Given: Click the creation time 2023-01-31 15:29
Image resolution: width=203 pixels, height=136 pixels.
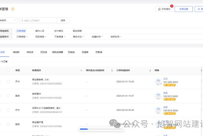Looking at the screenshot, I should point(125,82).
